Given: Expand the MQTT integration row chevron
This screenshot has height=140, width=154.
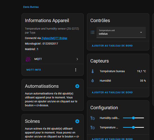Looking at the screenshot, I should coord(77,59).
